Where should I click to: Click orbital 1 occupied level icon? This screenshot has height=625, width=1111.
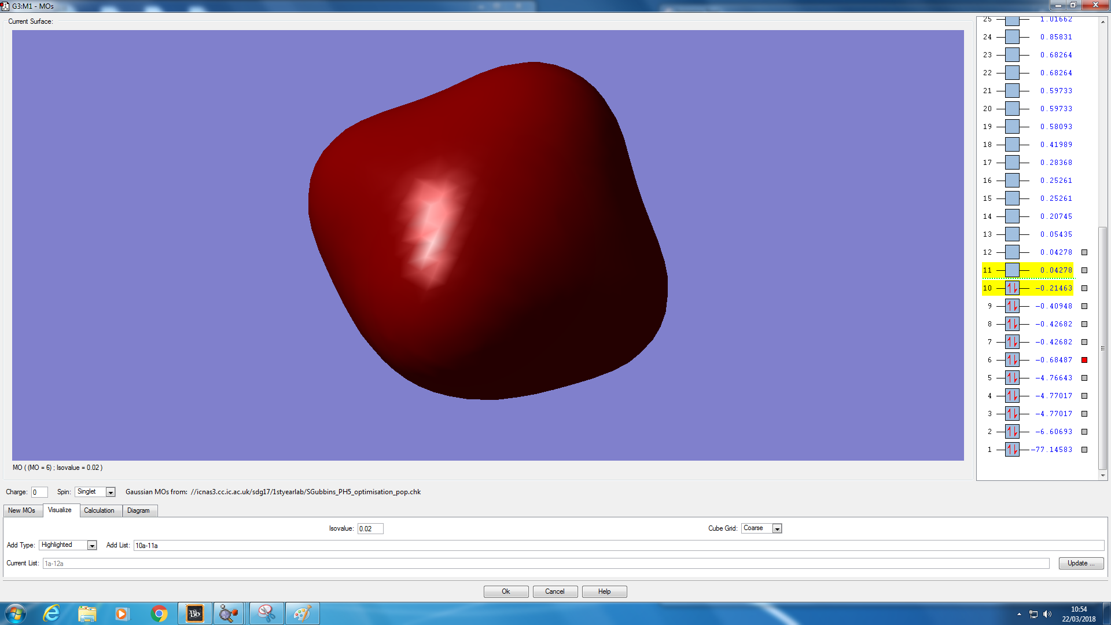1012,450
